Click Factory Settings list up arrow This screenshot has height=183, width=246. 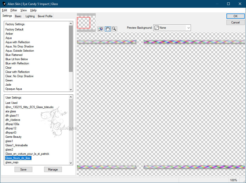point(71,23)
